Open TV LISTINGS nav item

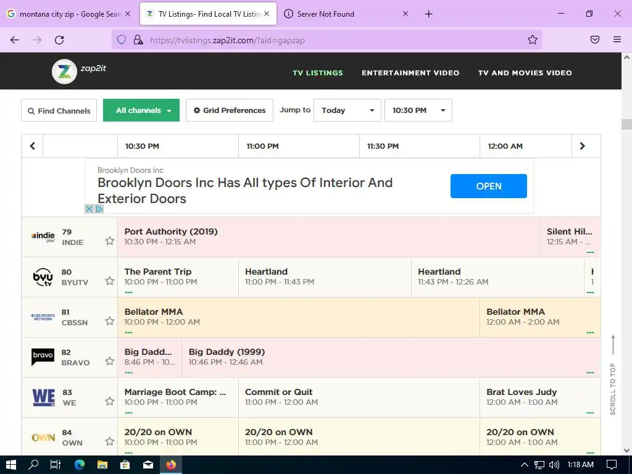tap(318, 73)
